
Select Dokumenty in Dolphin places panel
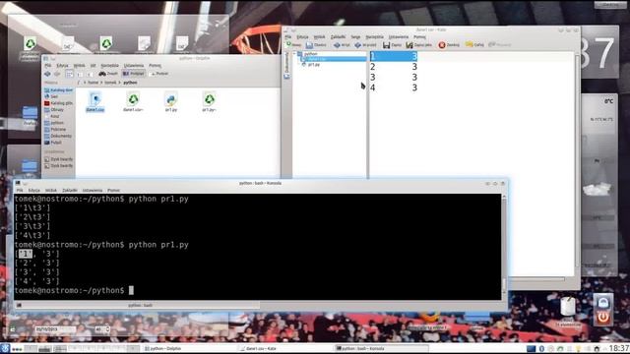[x=59, y=136]
